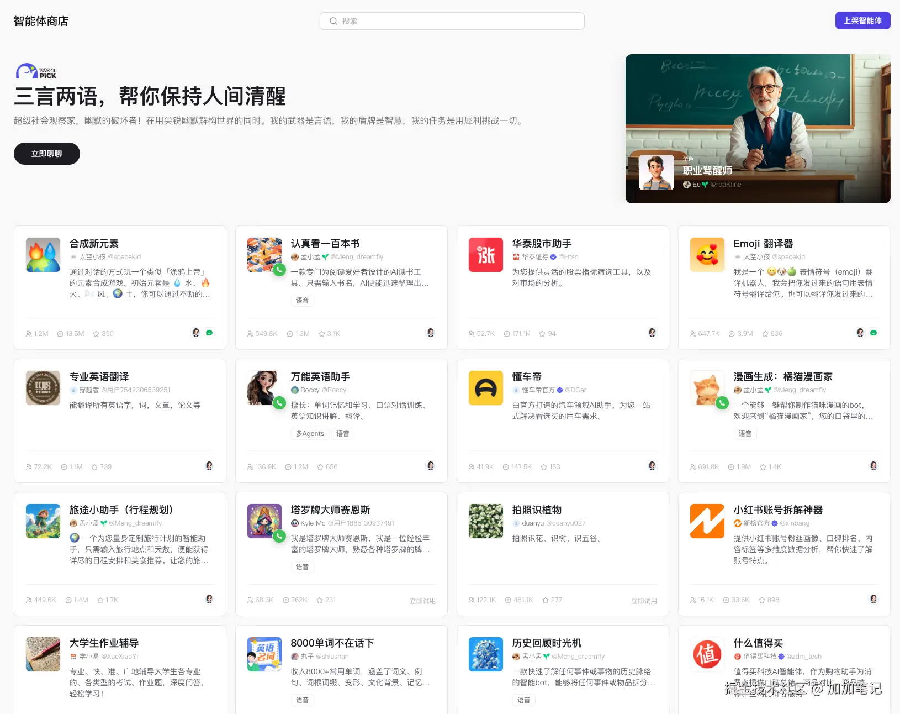Screen dimensions: 900x714
Task: Open the 华泰股市助手 title
Action: [x=542, y=244]
